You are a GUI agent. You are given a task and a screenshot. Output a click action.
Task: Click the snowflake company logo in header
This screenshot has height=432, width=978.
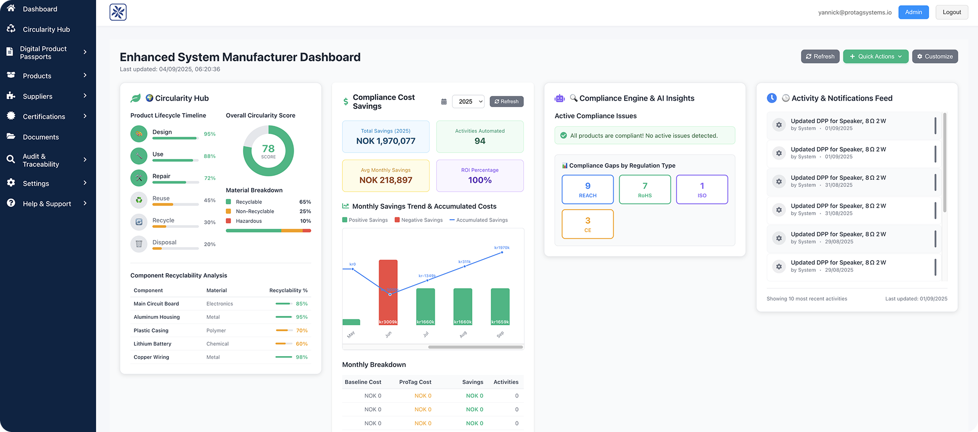118,12
